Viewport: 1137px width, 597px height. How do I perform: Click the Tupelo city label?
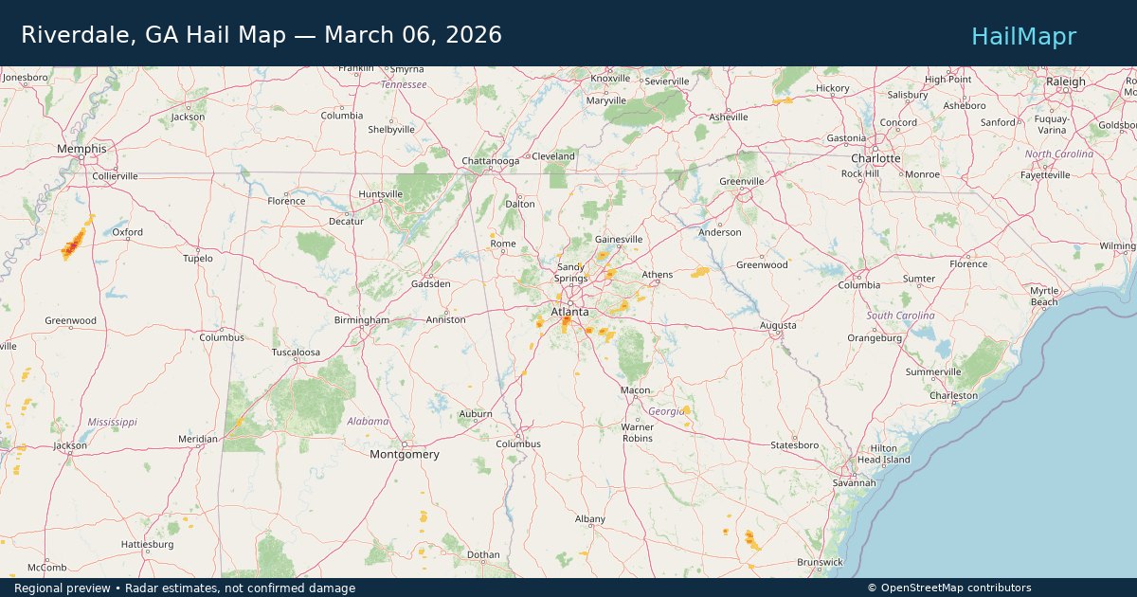tap(198, 258)
